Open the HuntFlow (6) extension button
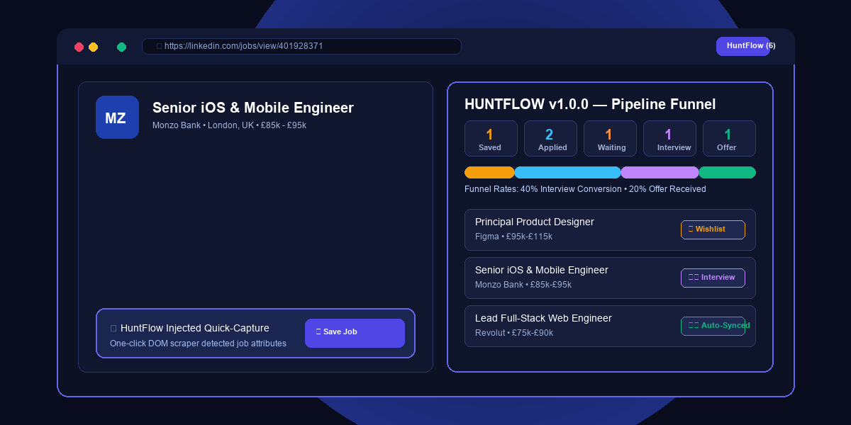 742,46
